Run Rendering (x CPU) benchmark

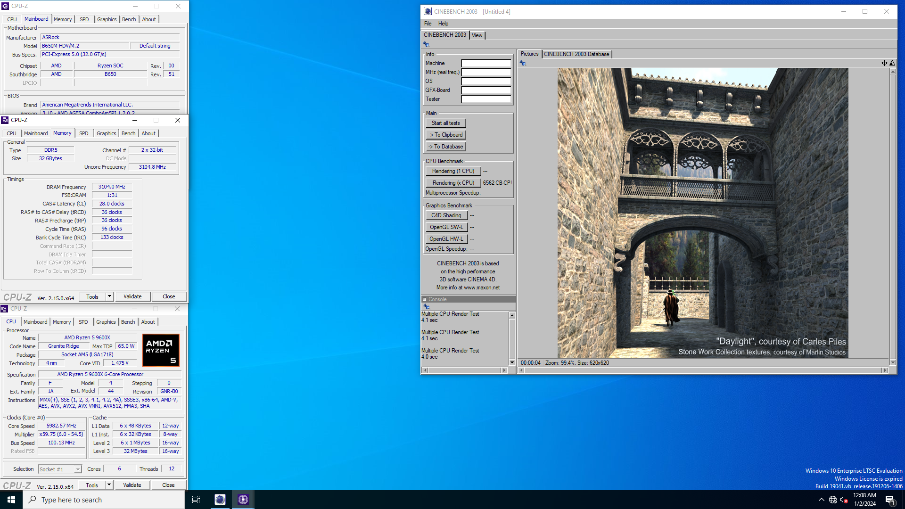(x=453, y=183)
